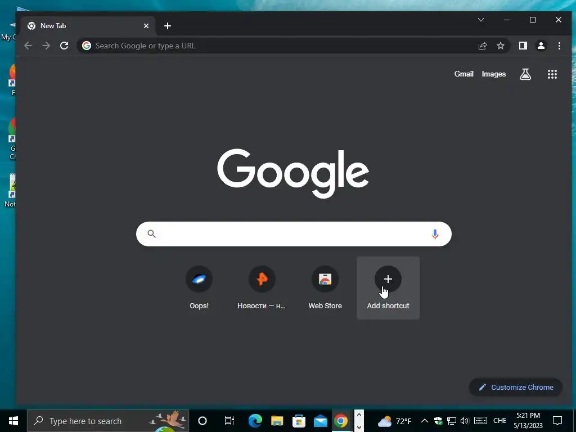Show hidden system tray icons

(x=424, y=421)
